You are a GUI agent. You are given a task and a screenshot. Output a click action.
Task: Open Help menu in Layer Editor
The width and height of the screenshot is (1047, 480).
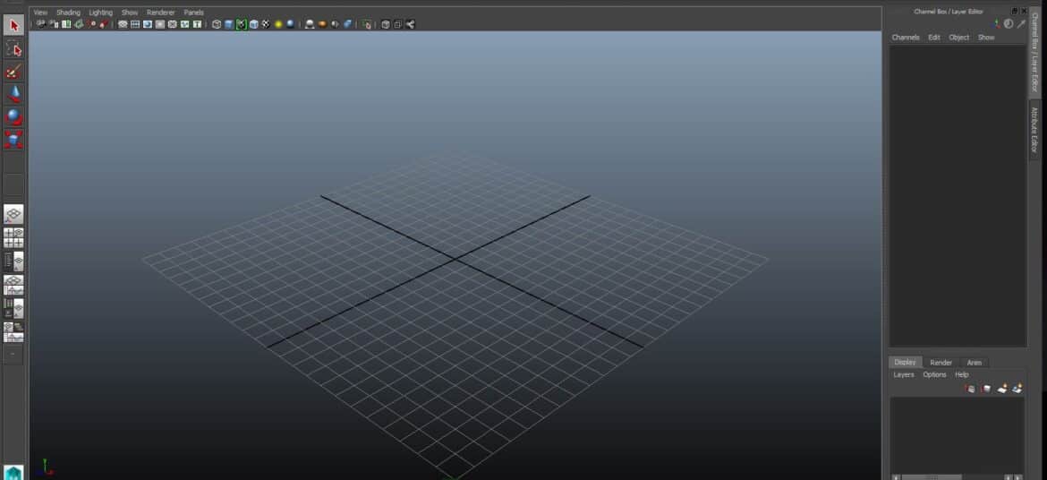point(961,375)
